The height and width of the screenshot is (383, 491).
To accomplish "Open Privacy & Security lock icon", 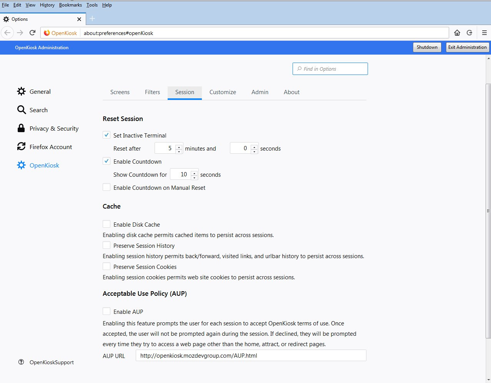I will (21, 128).
